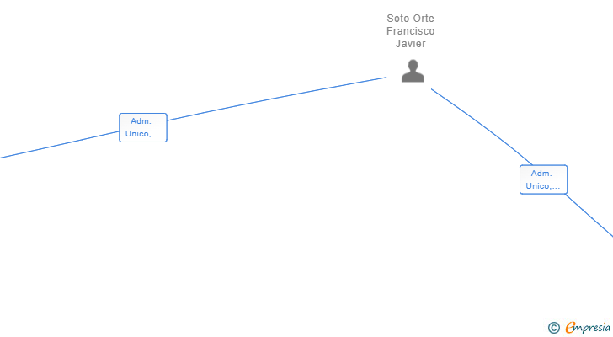Select the right 'Adm. Unico,...' relation box
This screenshot has height=337, width=613.
pyautogui.click(x=543, y=179)
